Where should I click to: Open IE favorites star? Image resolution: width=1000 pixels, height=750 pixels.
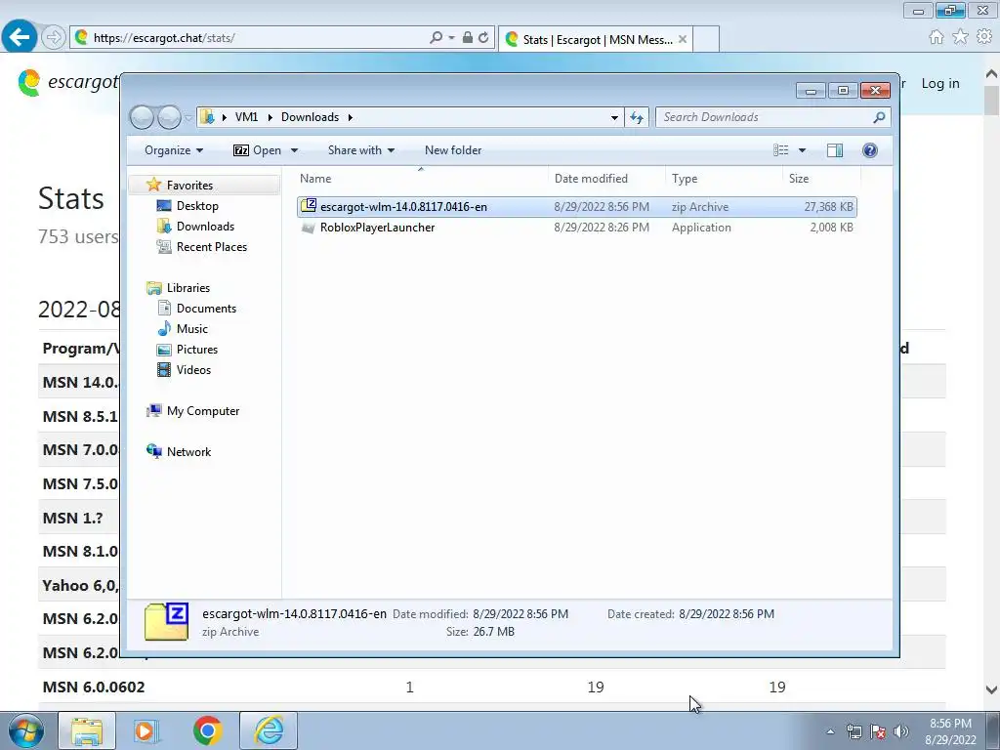tap(960, 37)
